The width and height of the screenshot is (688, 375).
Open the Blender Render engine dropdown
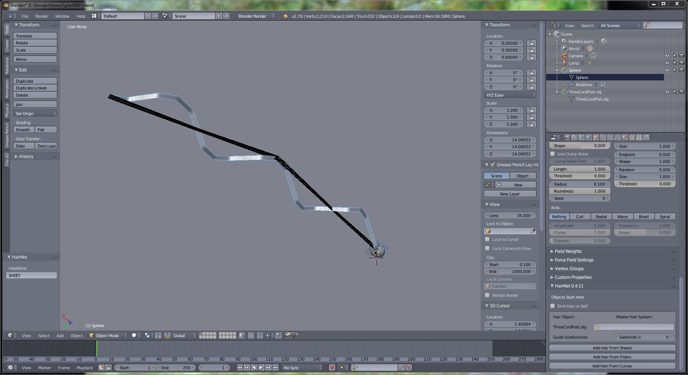pyautogui.click(x=256, y=16)
